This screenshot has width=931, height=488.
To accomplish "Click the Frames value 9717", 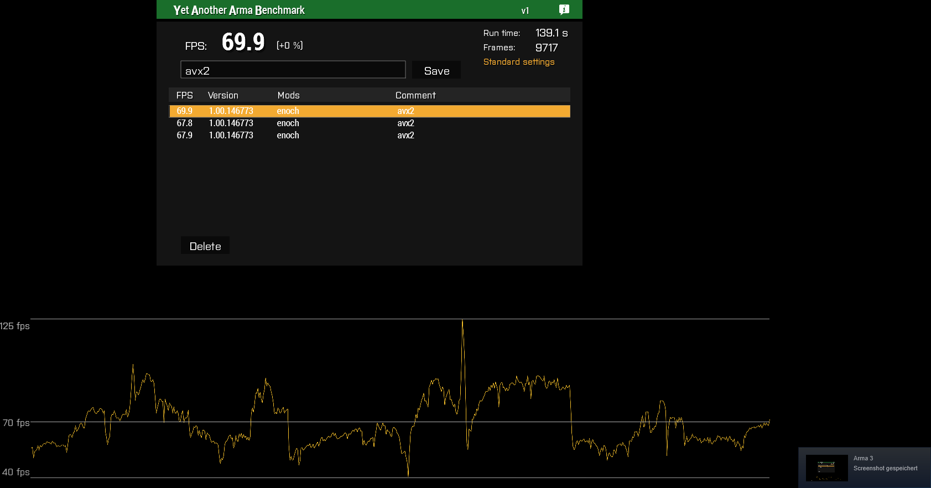I will 547,48.
